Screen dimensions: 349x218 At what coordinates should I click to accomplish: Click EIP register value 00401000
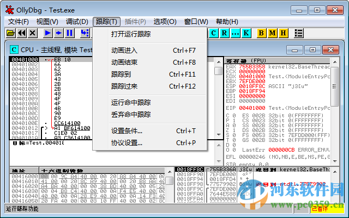click(252, 108)
